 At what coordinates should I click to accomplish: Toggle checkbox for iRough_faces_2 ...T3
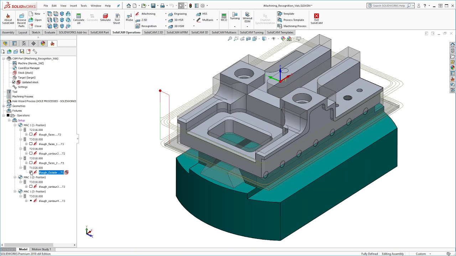click(x=31, y=163)
